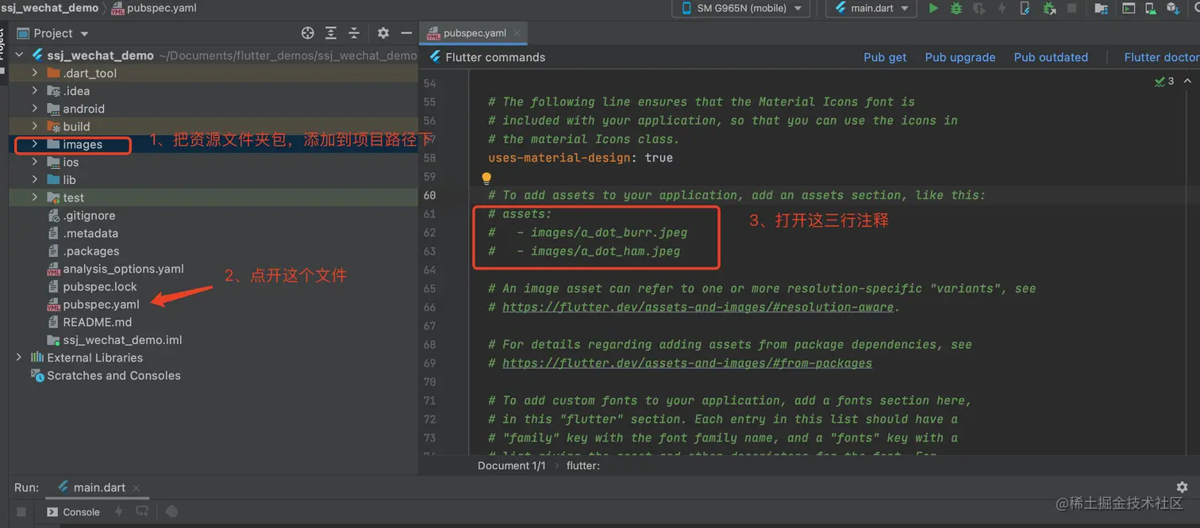
Task: Click the ssj_wechat_demo breadcrumb in navigation bar
Action: [x=50, y=8]
